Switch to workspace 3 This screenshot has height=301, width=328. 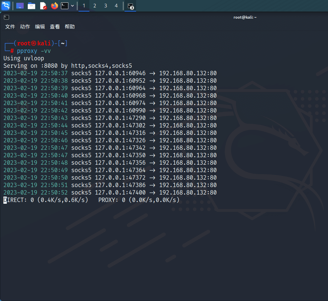coord(106,6)
